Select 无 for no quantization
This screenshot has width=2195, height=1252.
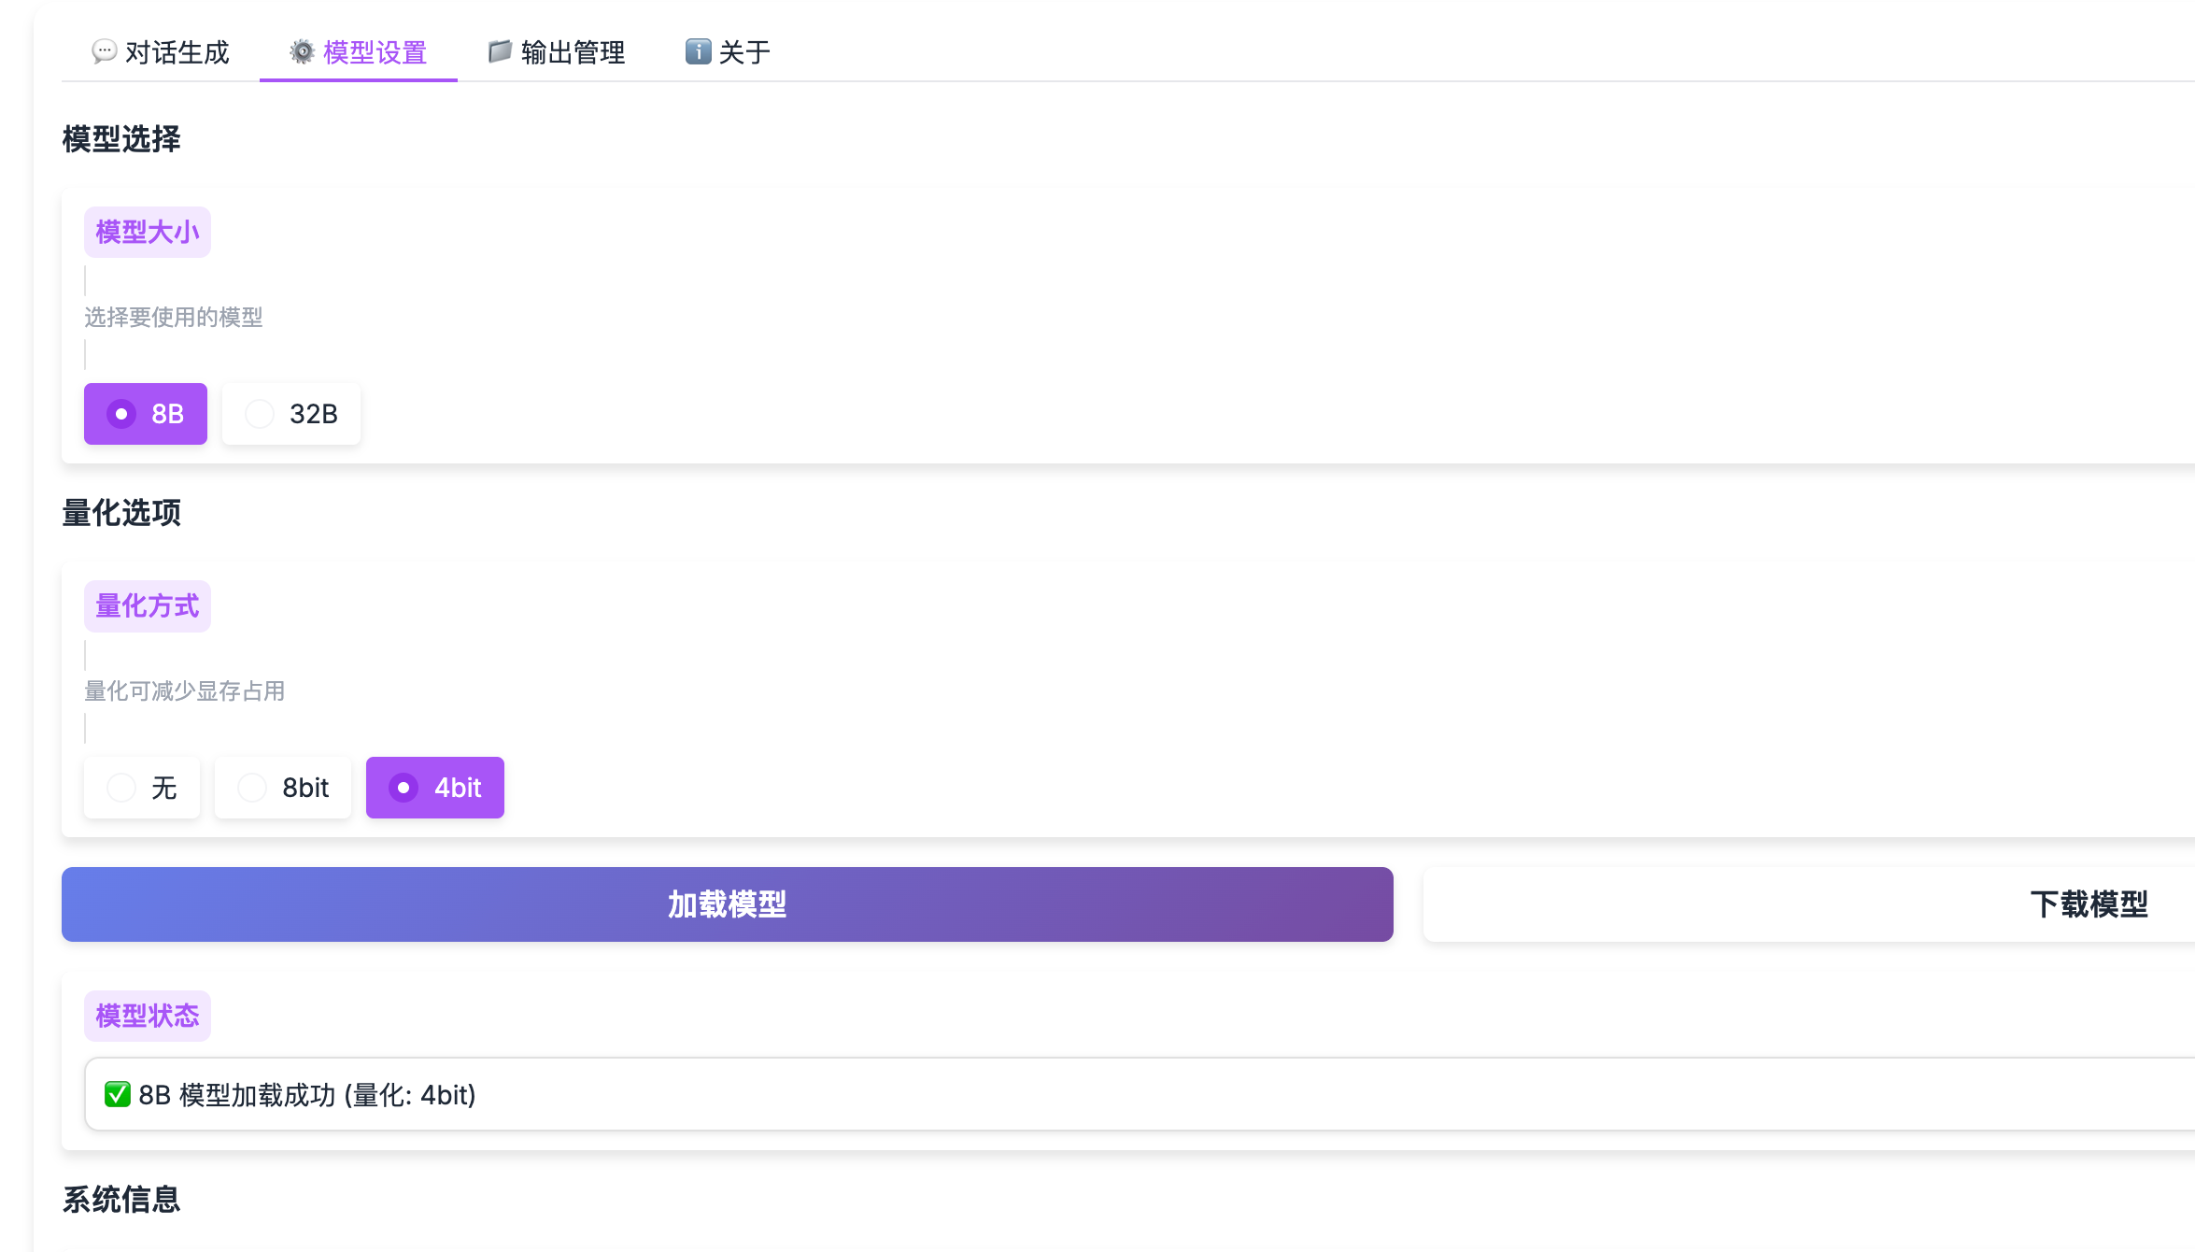142,788
